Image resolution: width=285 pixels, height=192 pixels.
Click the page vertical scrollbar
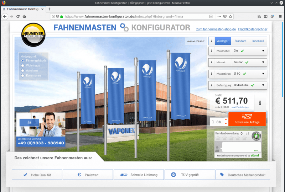tap(283, 59)
